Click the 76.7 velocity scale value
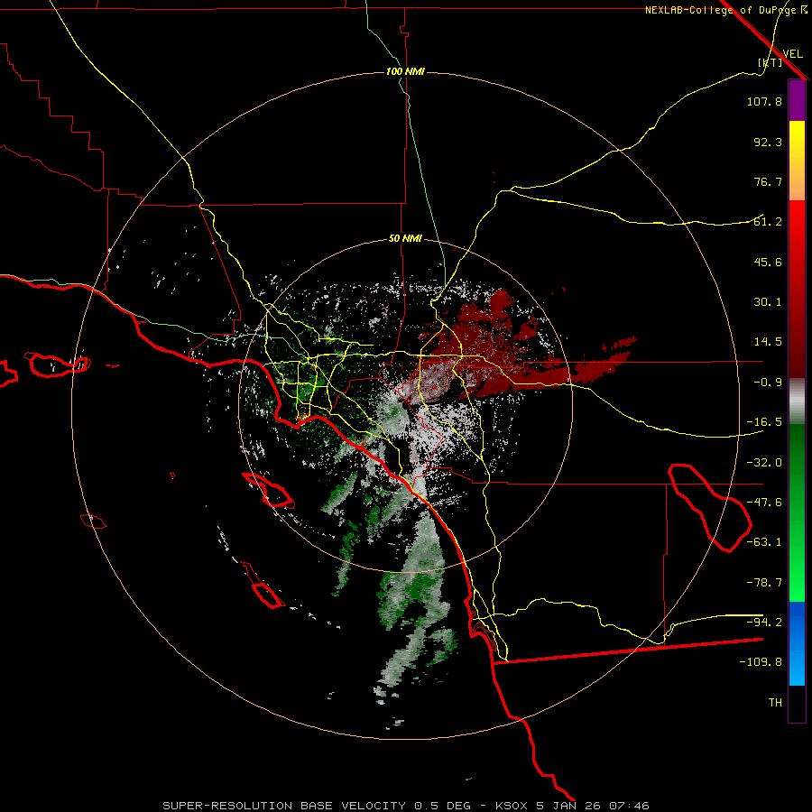Viewport: 812px width, 812px height. pyautogui.click(x=768, y=181)
